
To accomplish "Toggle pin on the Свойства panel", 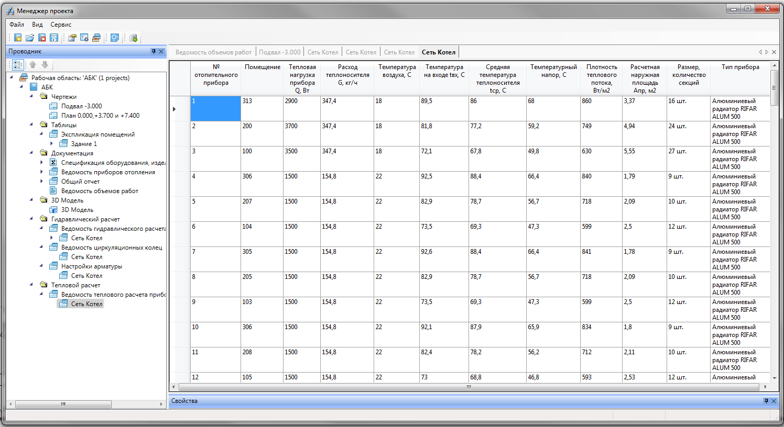I will point(766,401).
